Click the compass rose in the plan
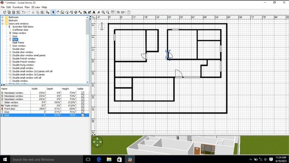The width and height of the screenshot is (289, 163). 102,26
